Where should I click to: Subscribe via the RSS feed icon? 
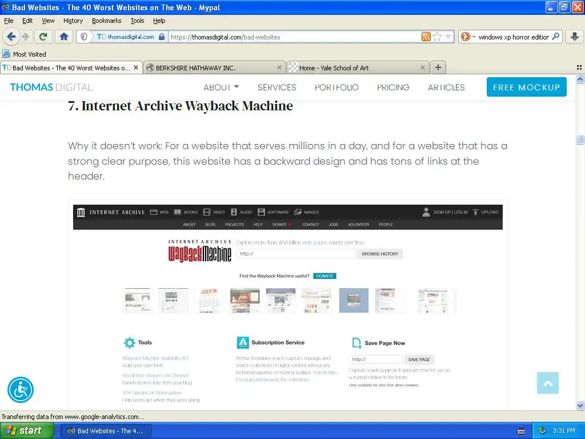pos(426,37)
